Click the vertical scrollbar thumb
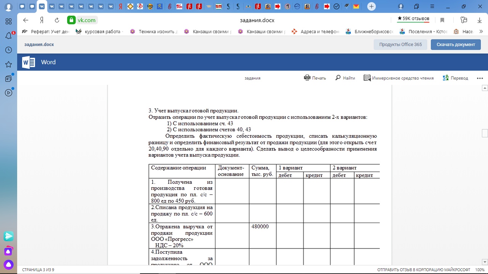The width and height of the screenshot is (488, 274). 485,133
